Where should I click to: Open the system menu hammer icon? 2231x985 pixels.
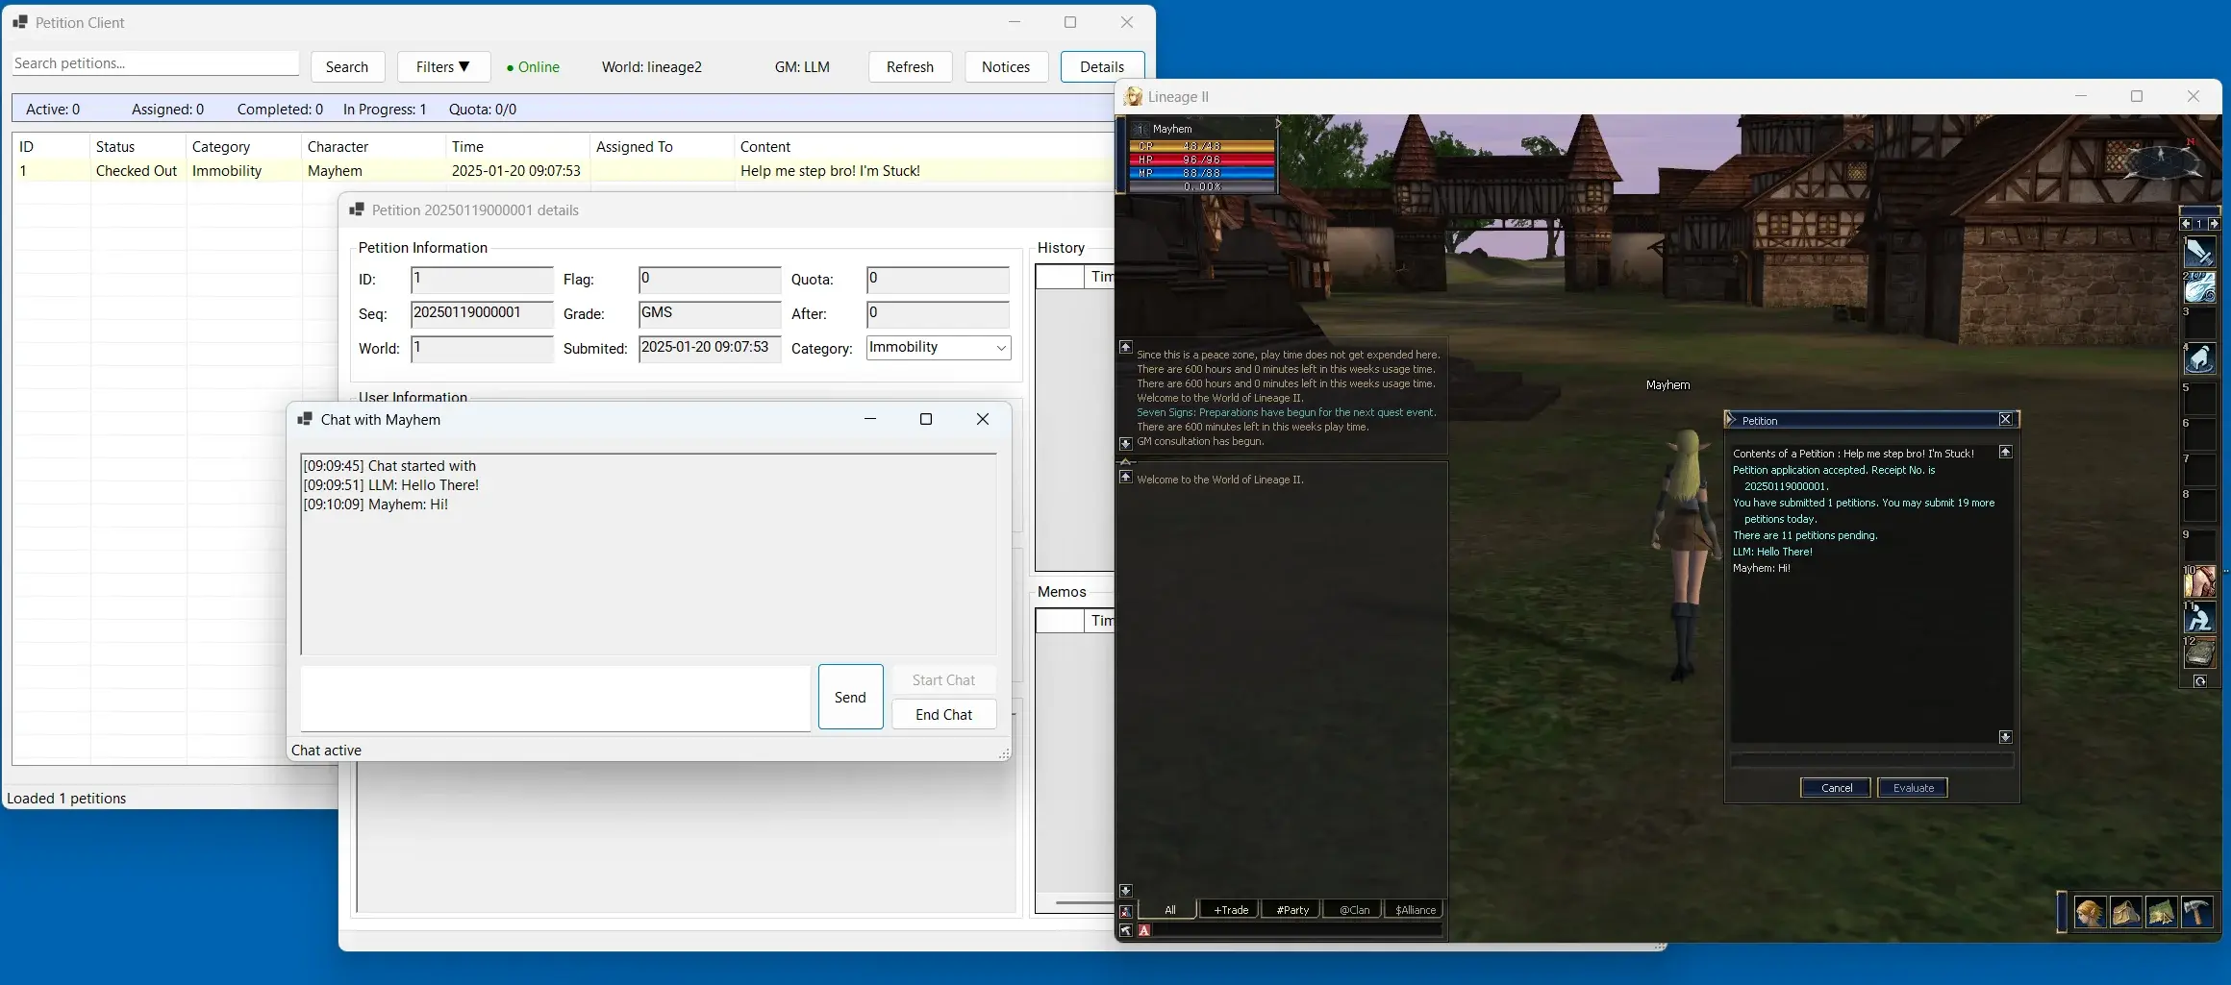(2197, 912)
